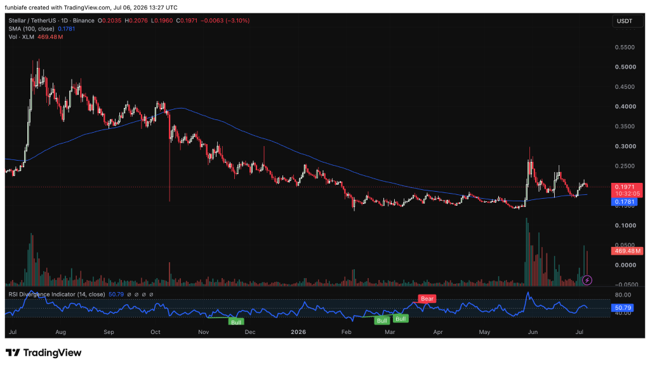Click 469.48 M value beside Vol legend
The height and width of the screenshot is (367, 650).
[x=50, y=37]
